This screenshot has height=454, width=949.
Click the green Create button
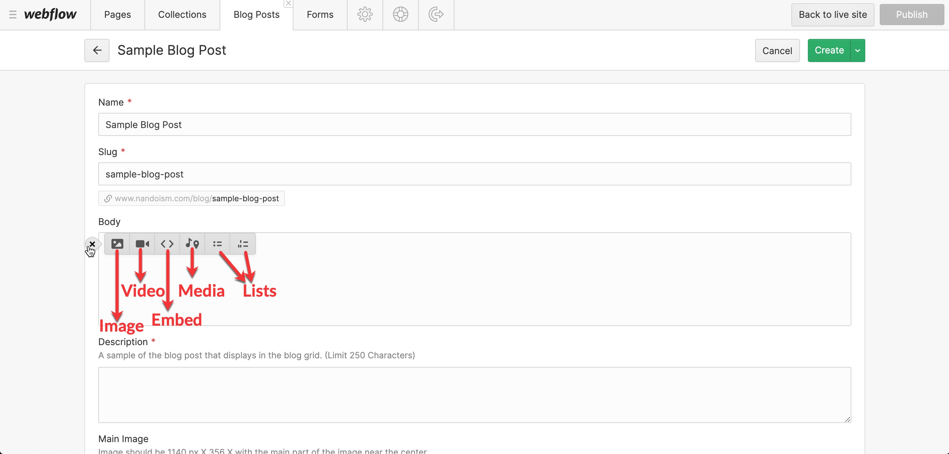tap(829, 50)
